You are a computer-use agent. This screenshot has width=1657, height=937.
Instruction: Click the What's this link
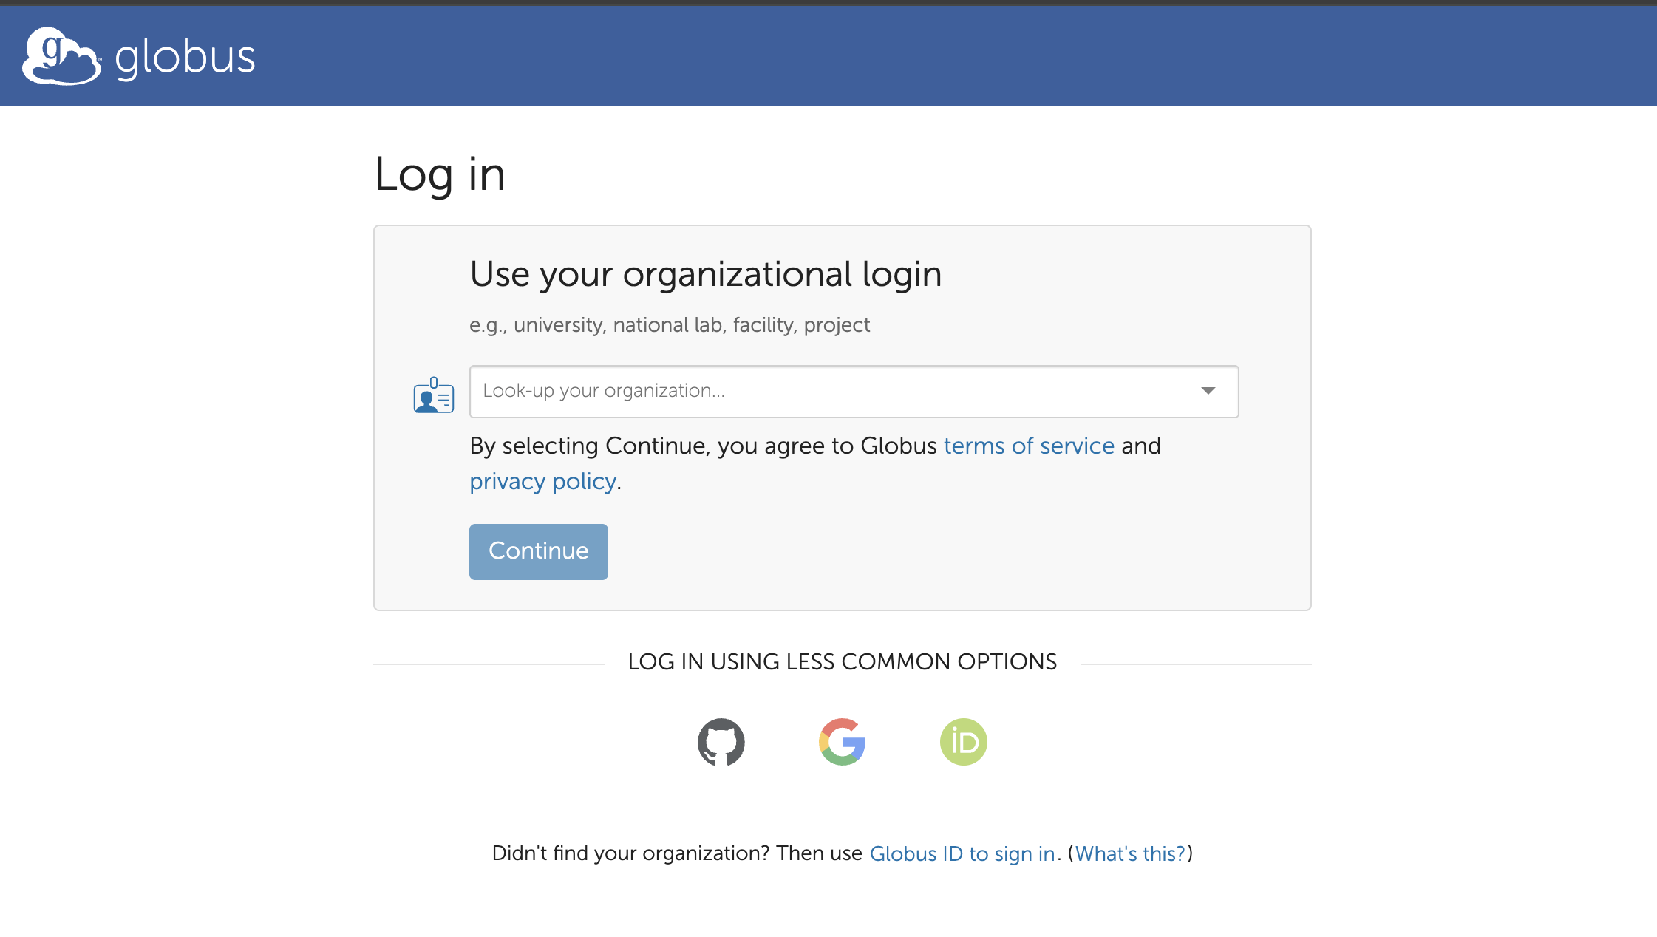point(1129,853)
